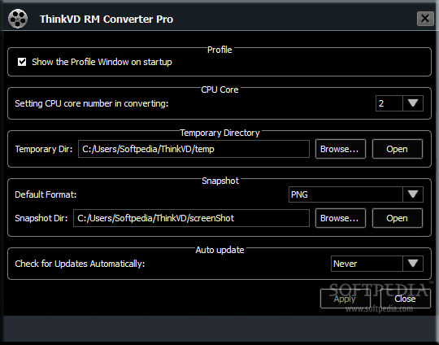Image resolution: width=439 pixels, height=345 pixels.
Task: Click the Snapshot Dir path field
Action: [x=191, y=218]
